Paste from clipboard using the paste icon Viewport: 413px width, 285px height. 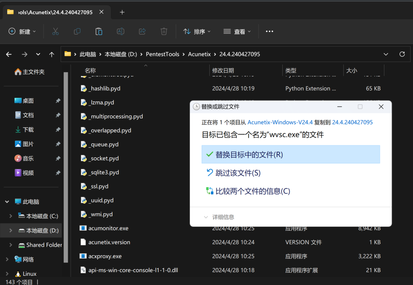click(x=98, y=31)
